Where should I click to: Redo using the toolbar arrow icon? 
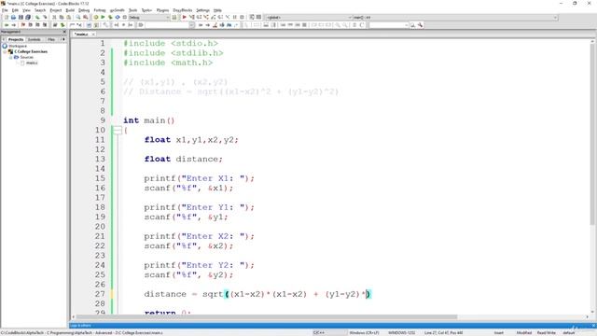tap(45, 18)
